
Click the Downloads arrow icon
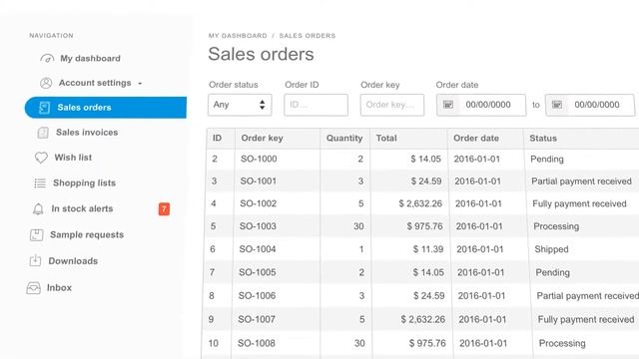pos(35,261)
